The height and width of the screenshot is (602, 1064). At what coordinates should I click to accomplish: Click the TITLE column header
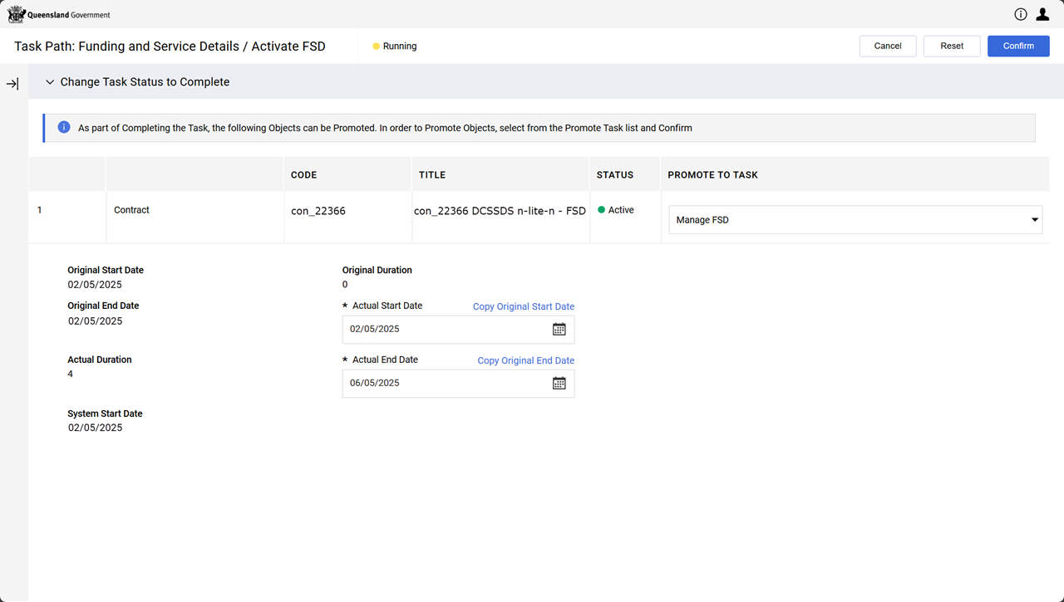(x=432, y=175)
